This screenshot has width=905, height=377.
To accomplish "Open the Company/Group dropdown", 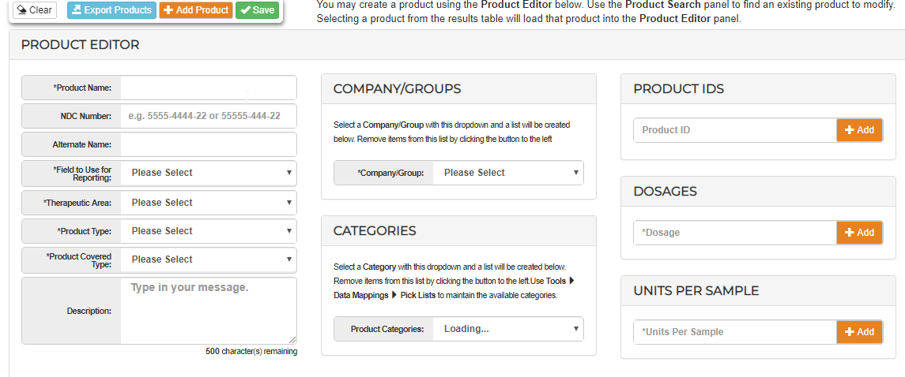I will 507,173.
